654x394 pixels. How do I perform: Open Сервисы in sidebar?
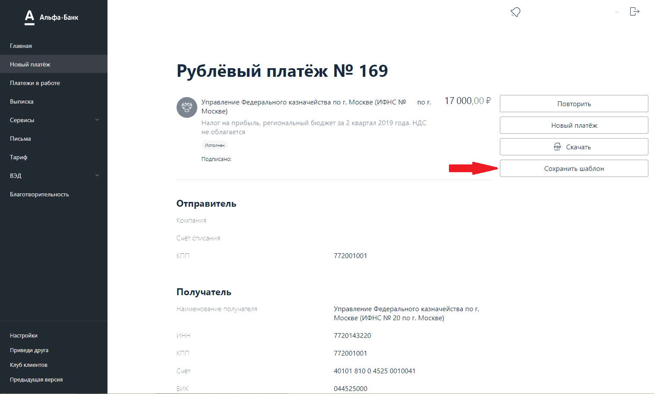[54, 120]
